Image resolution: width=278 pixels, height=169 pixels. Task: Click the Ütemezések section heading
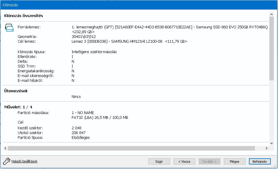click(x=16, y=91)
